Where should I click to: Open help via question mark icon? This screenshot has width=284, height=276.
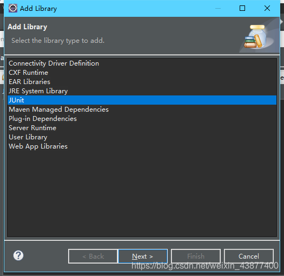click(18, 255)
